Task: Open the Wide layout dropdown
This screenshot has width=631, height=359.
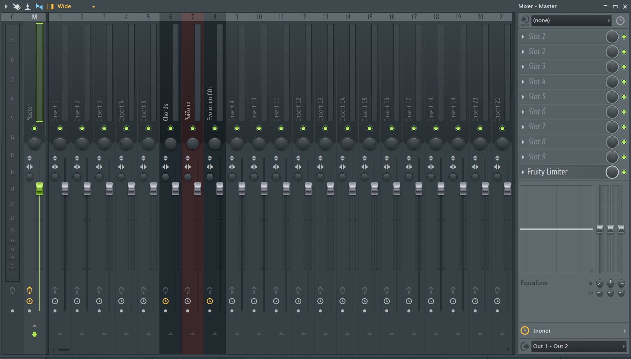Action: pos(93,7)
